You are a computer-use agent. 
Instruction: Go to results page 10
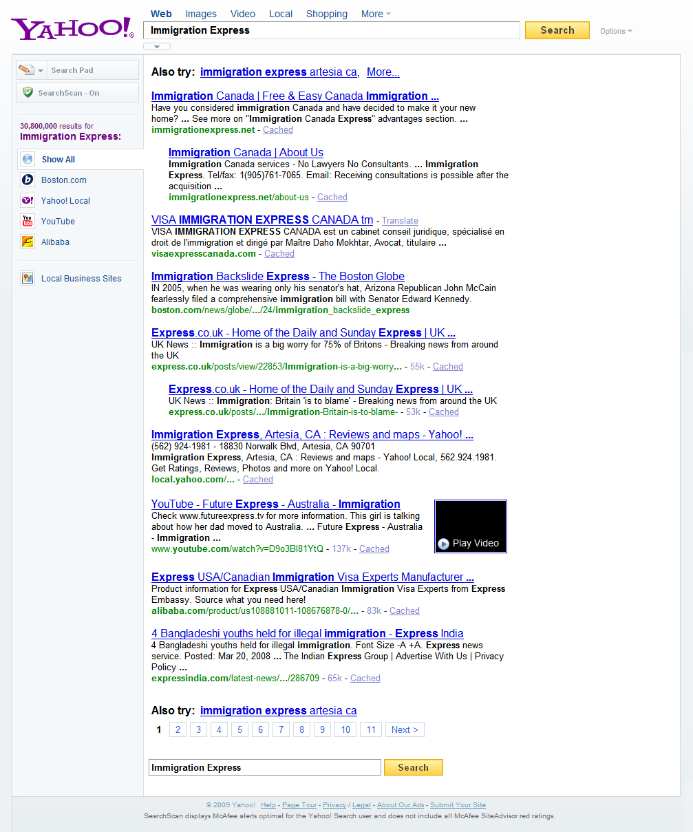[x=345, y=730]
